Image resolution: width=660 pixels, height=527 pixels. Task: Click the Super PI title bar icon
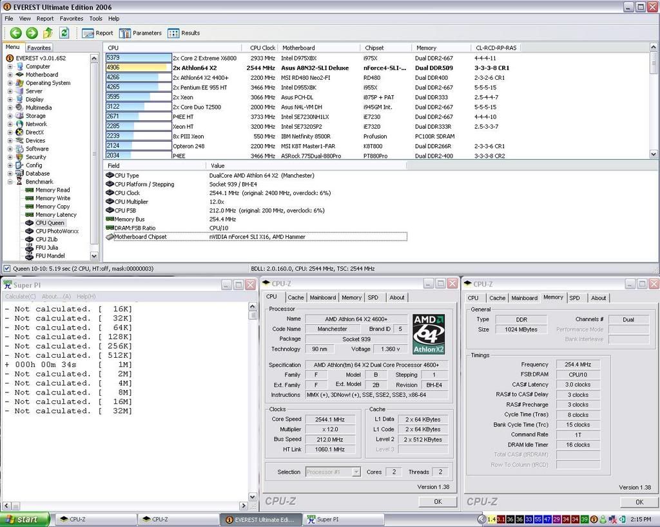tap(8, 284)
